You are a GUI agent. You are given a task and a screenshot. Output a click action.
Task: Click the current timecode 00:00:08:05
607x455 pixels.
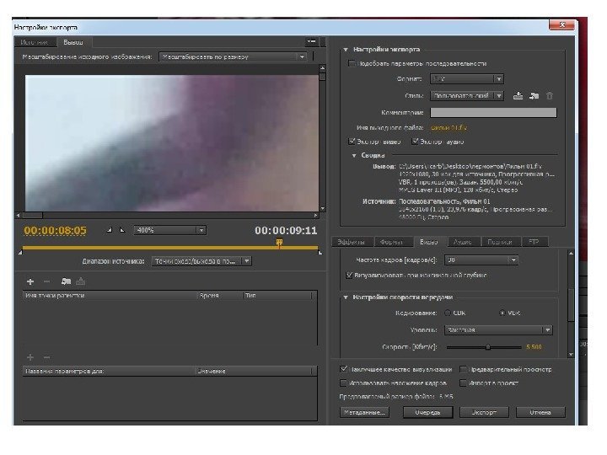click(x=55, y=231)
